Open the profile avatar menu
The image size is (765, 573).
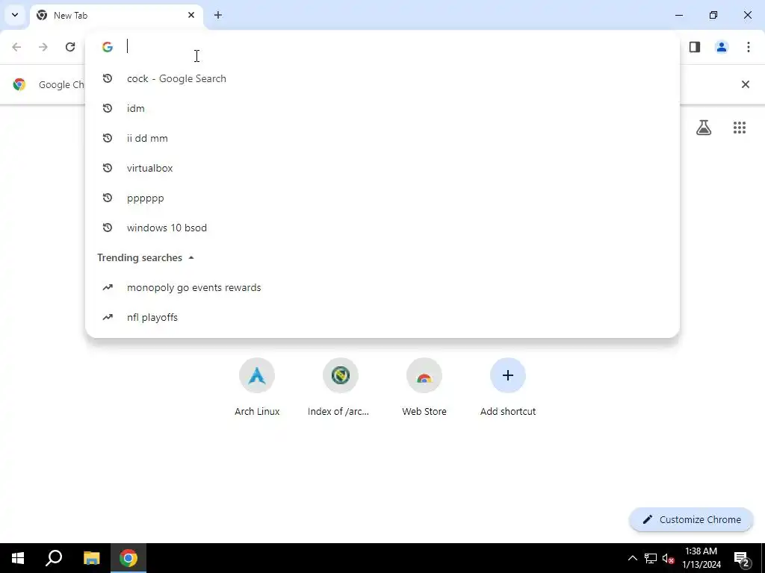tap(722, 47)
